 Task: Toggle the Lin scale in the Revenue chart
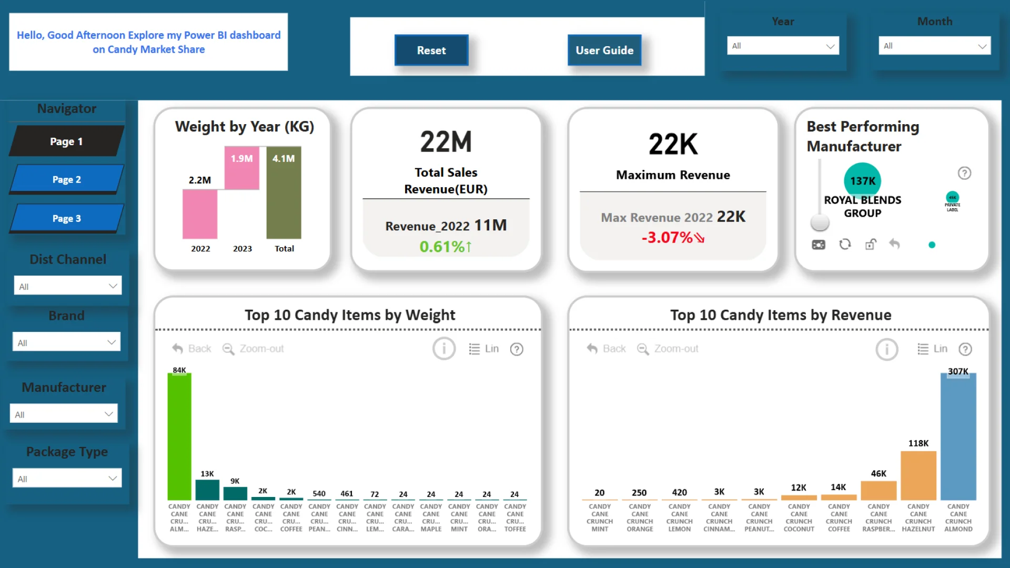(x=932, y=349)
